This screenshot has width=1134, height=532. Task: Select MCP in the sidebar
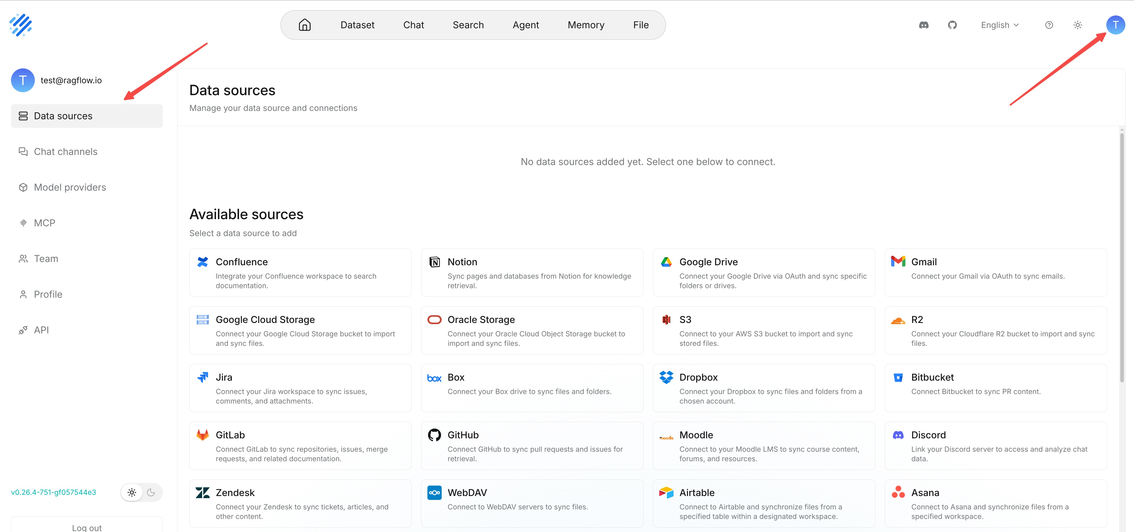87,223
